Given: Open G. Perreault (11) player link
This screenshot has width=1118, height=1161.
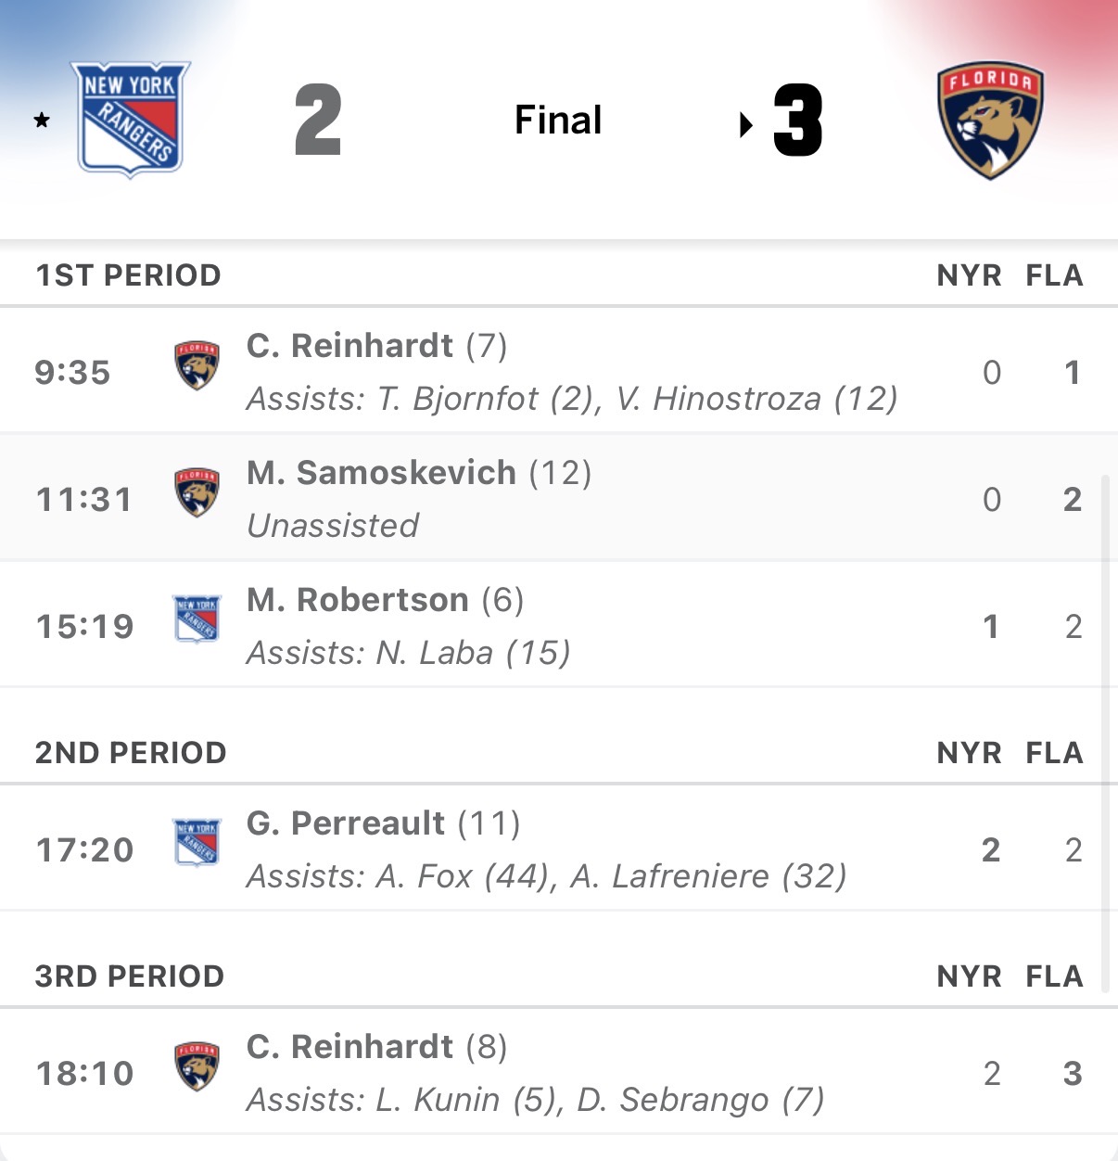Looking at the screenshot, I should pyautogui.click(x=346, y=823).
